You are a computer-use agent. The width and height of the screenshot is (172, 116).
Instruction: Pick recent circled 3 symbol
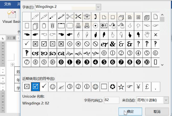70,87
